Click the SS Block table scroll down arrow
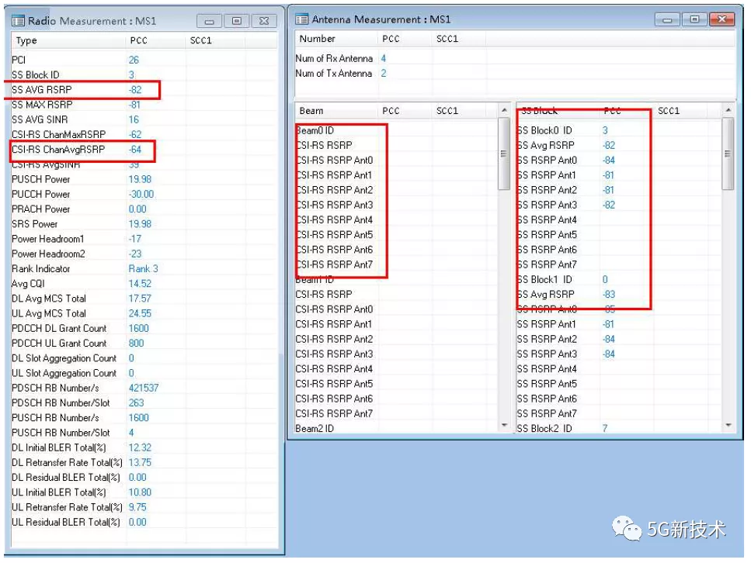This screenshot has width=751, height=563. click(728, 425)
